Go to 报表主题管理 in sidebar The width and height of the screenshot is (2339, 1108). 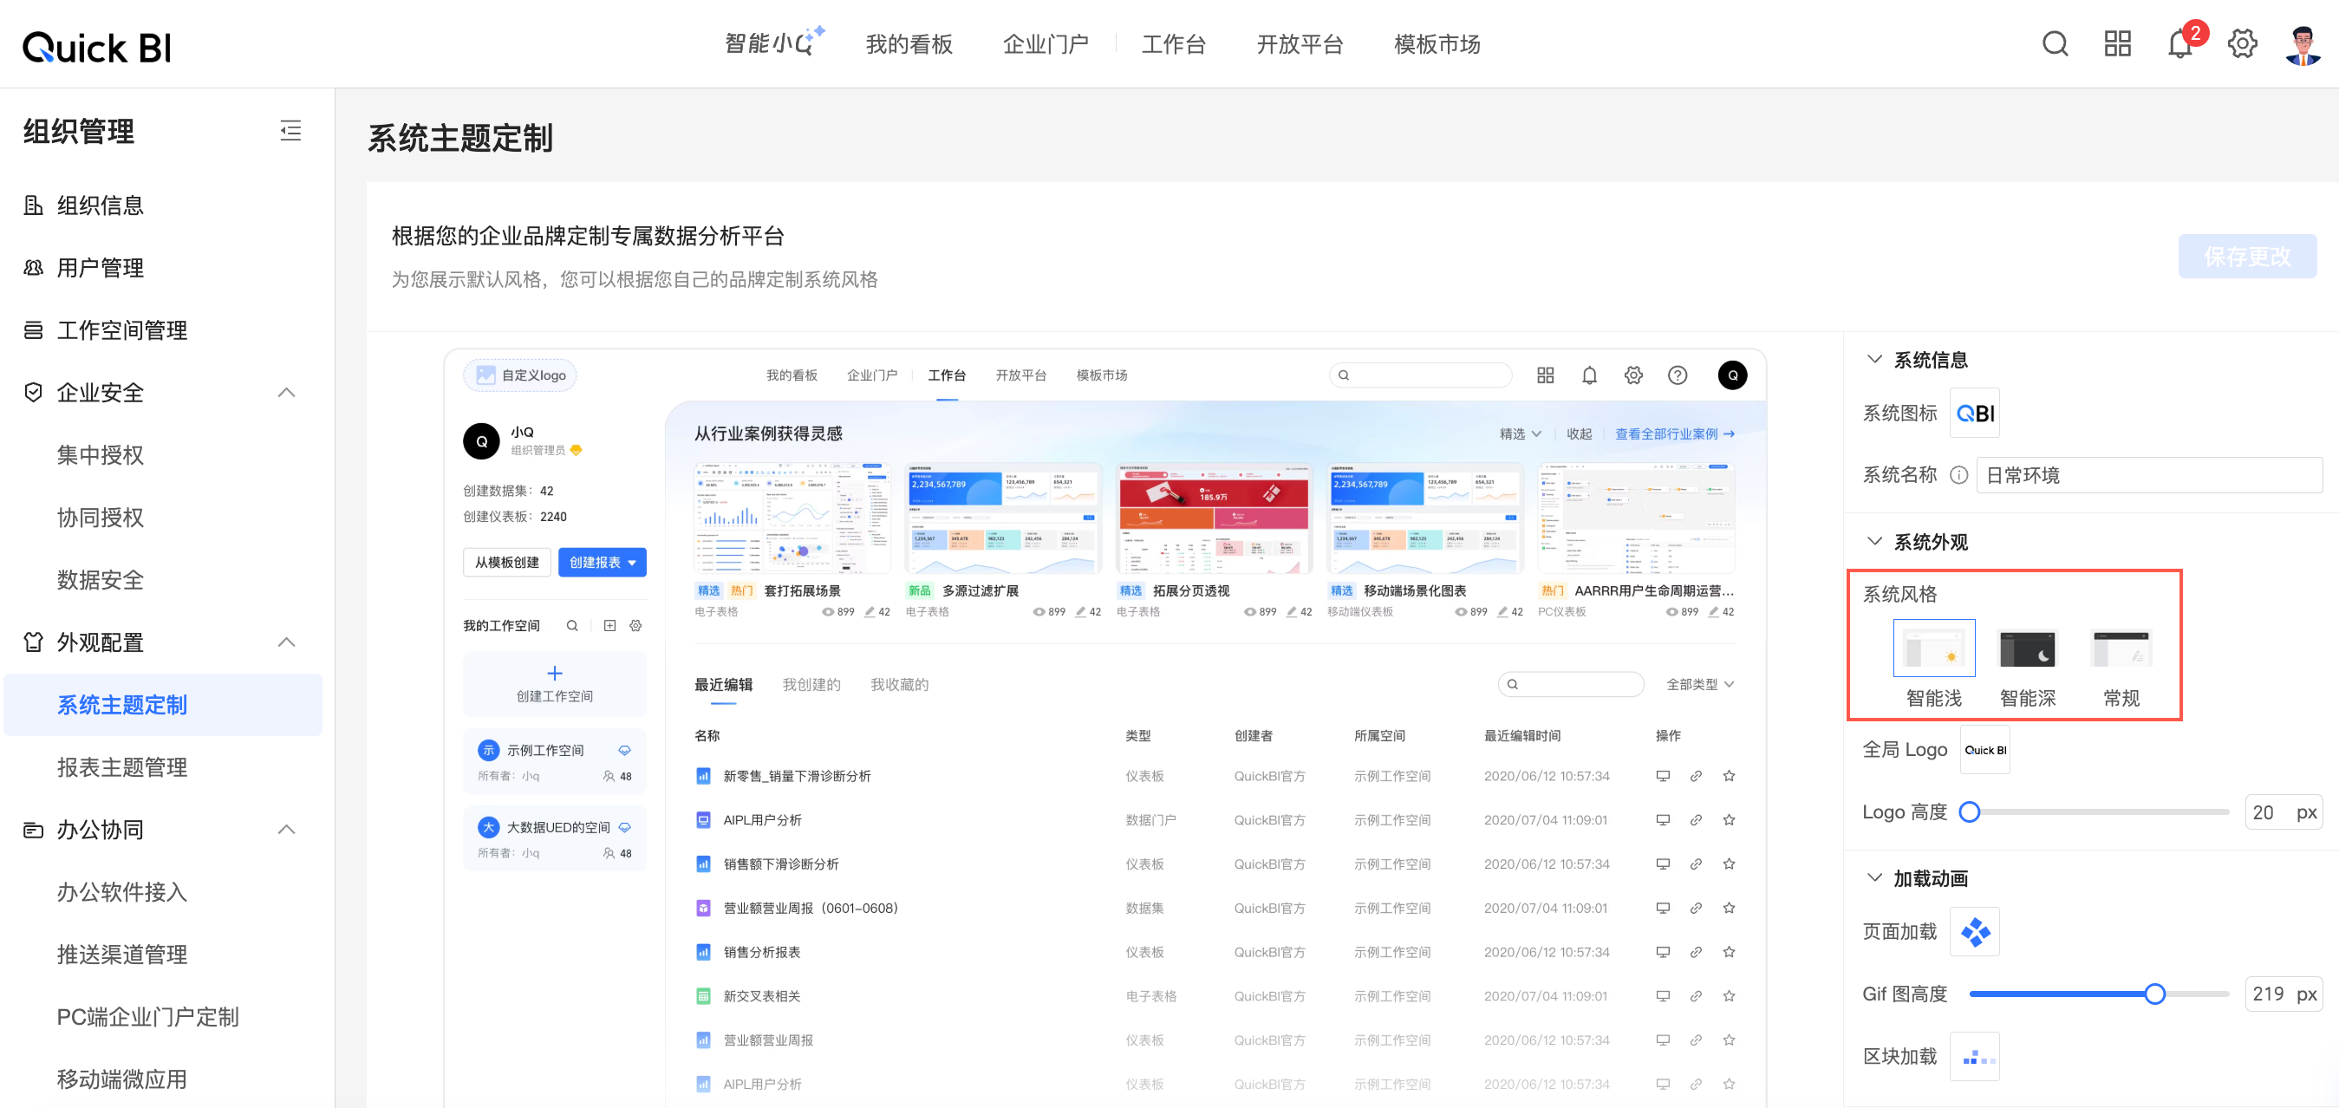121,766
